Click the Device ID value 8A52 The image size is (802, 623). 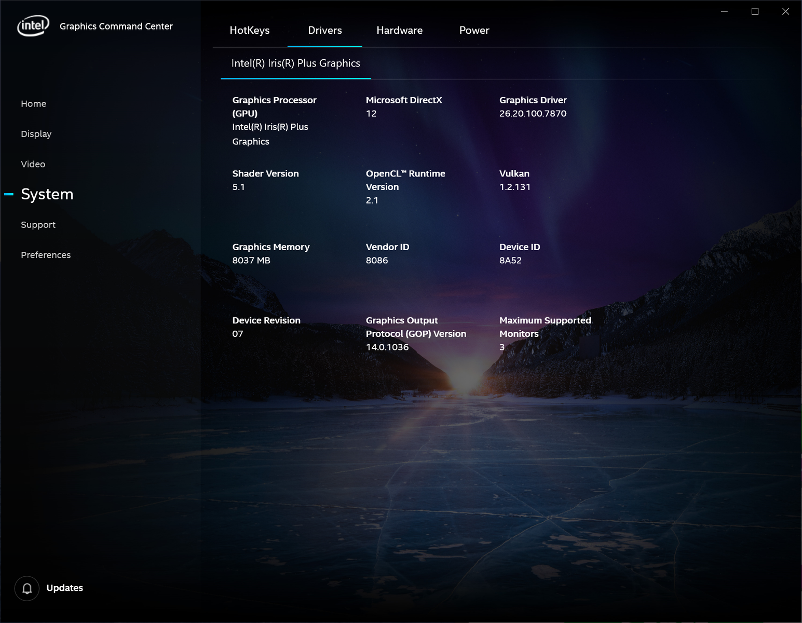click(x=510, y=260)
